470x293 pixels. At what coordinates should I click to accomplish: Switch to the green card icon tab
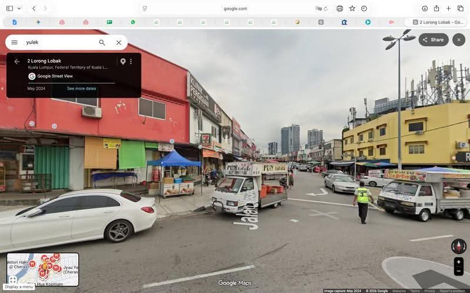pyautogui.click(x=109, y=22)
